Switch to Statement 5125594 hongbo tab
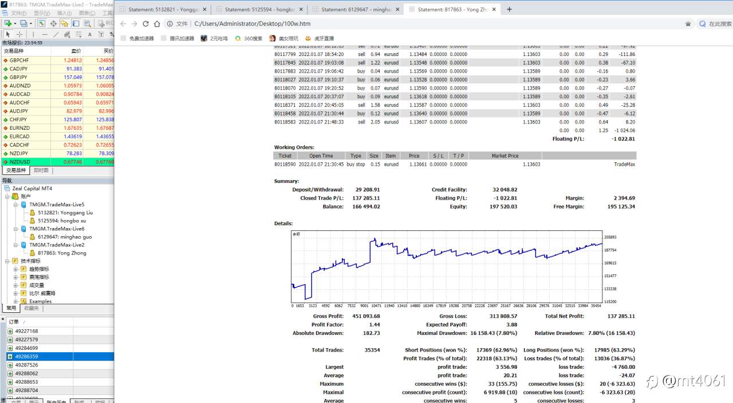733x403 pixels. point(260,10)
